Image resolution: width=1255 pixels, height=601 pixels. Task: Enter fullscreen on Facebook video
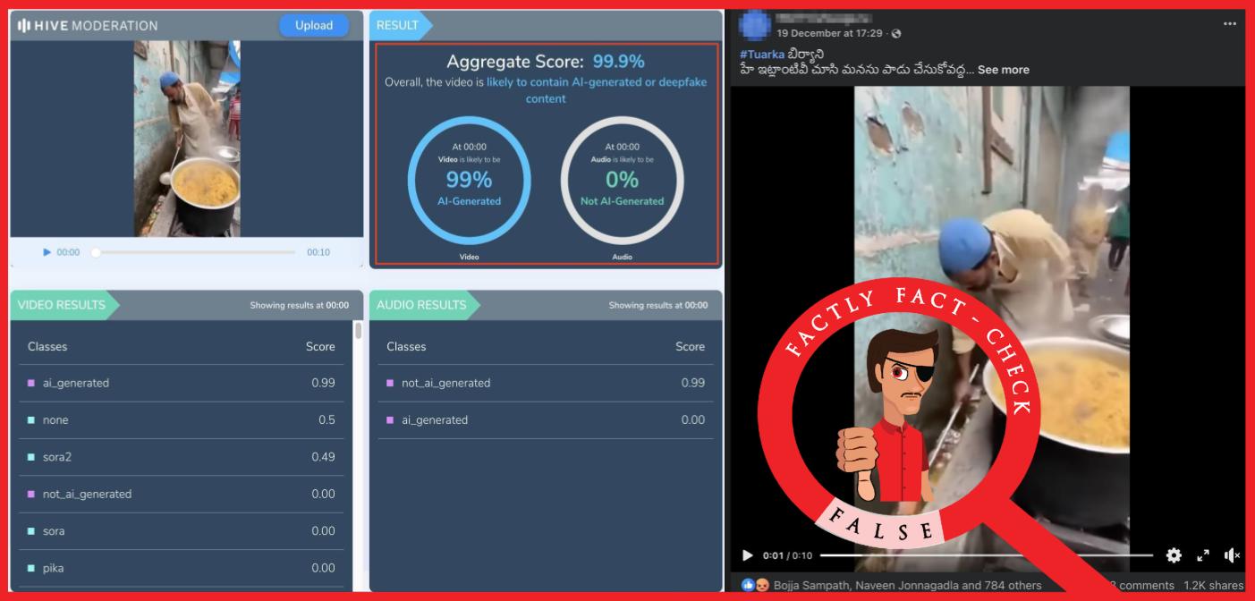click(1203, 555)
